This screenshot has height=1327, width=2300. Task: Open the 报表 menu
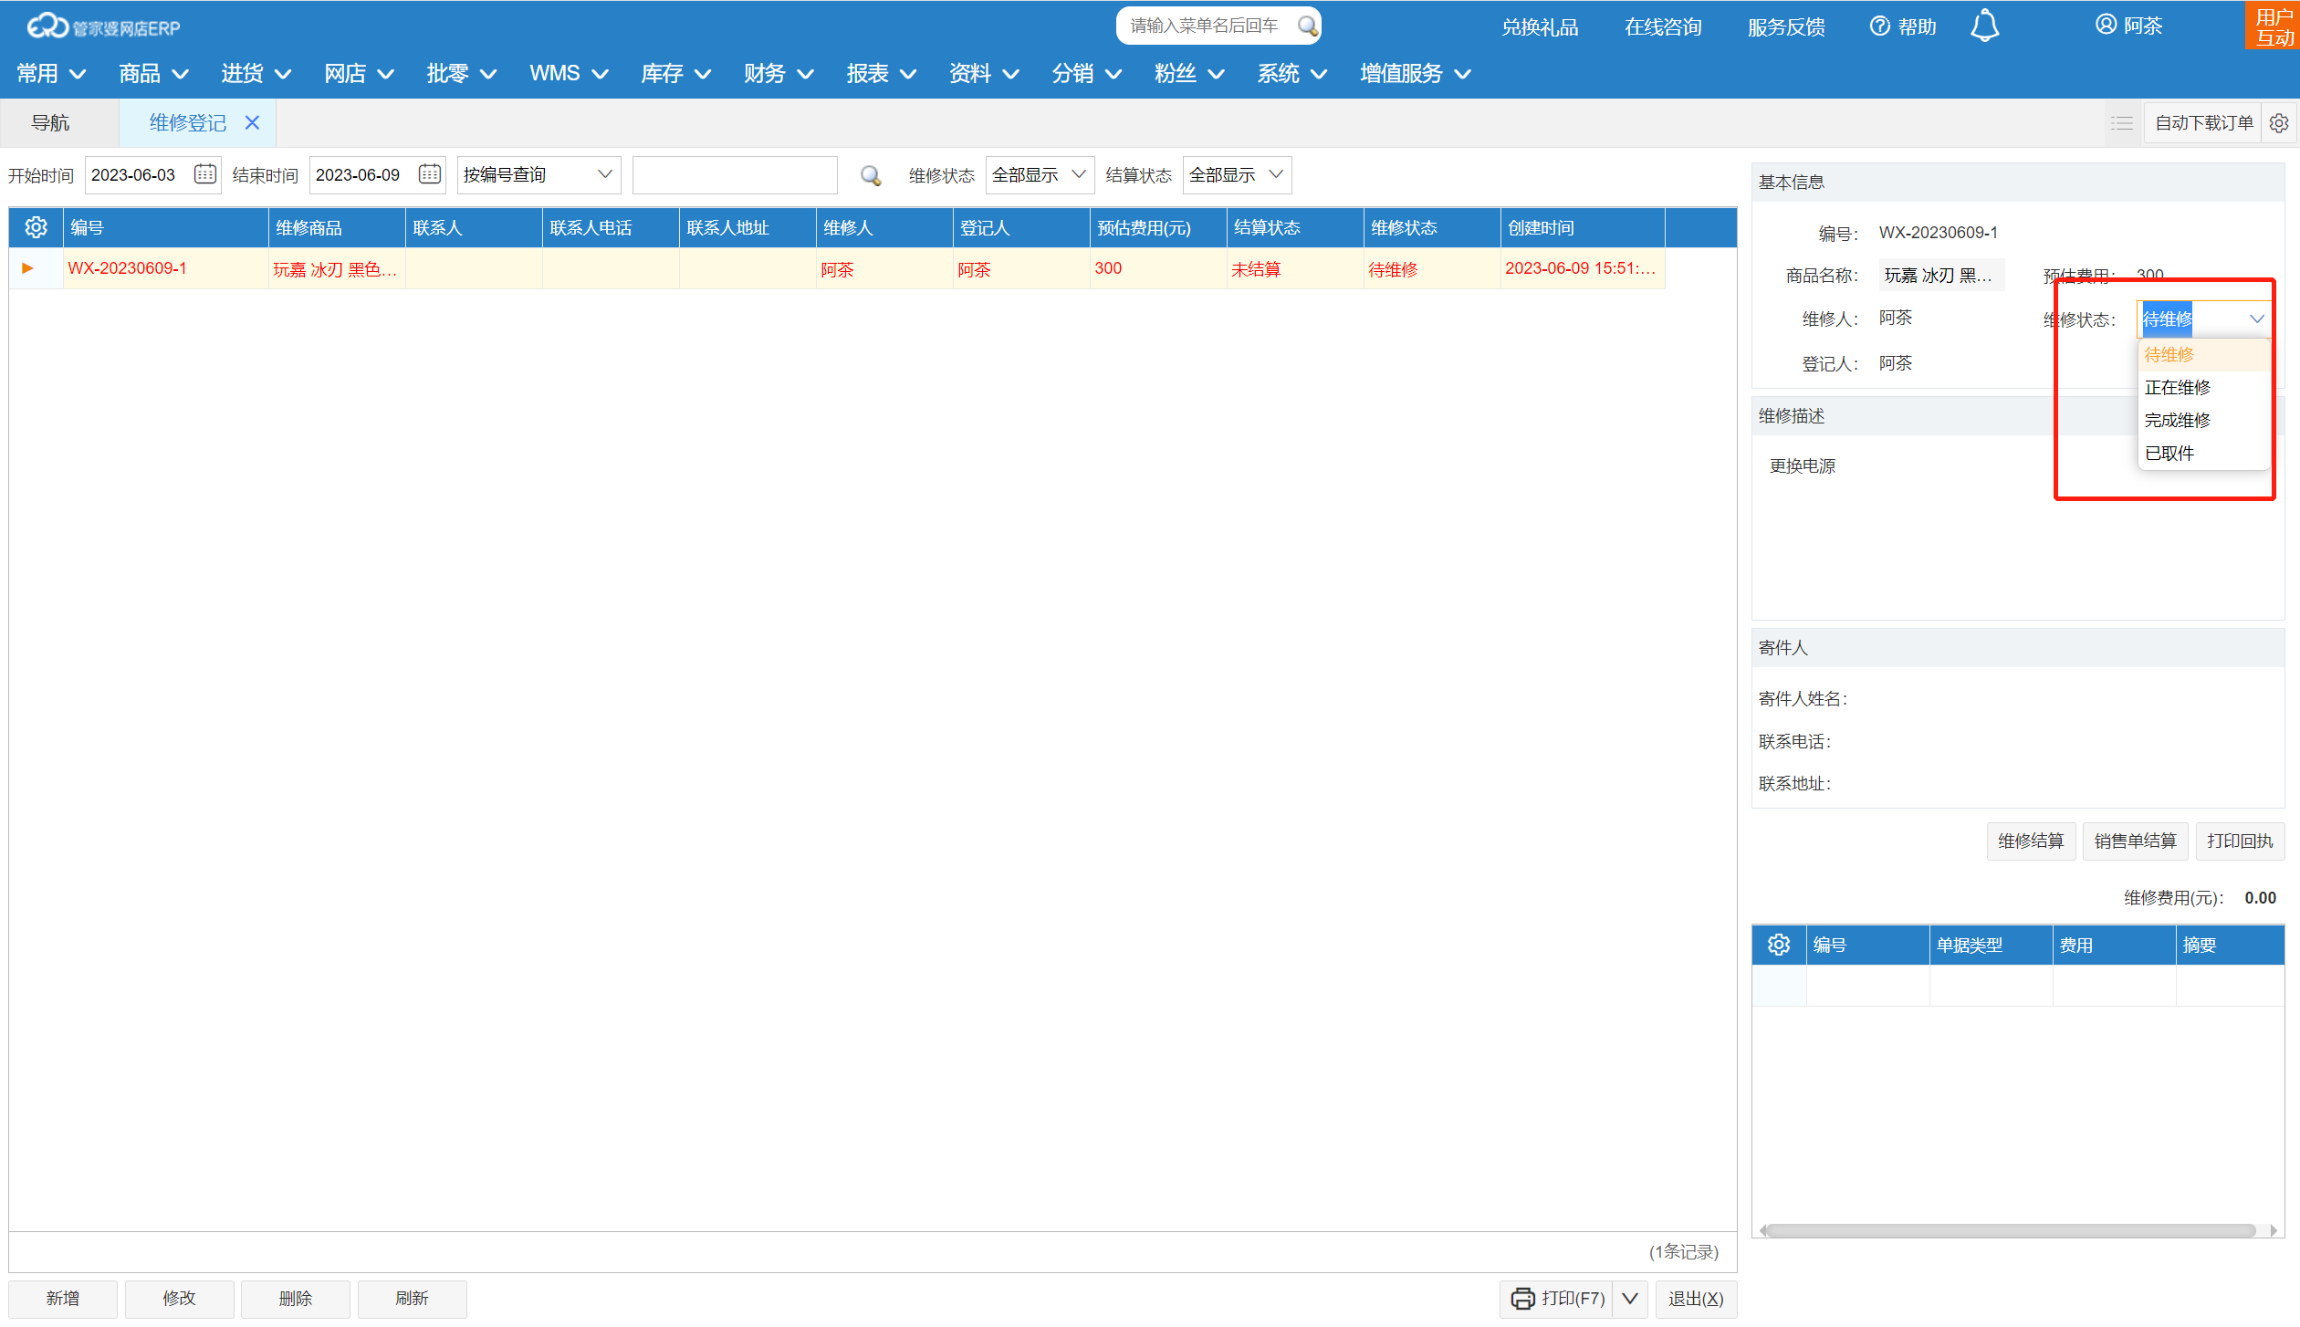[881, 73]
